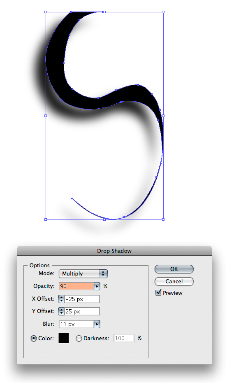Viewport: 227px width, 383px height.
Task: Expand the Blur value arrow
Action: pos(97,324)
